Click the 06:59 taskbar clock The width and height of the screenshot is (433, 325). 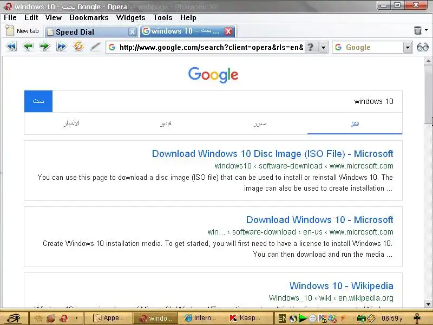[x=392, y=318]
